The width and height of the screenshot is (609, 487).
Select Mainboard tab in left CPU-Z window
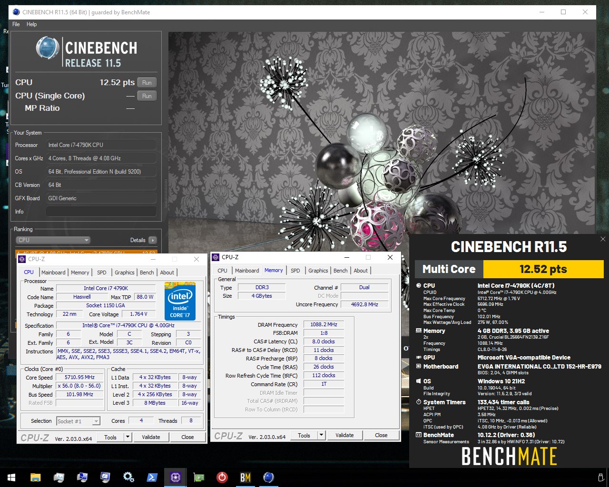pos(53,273)
